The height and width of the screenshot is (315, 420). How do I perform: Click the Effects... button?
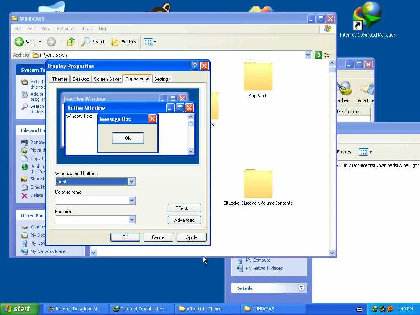(184, 208)
